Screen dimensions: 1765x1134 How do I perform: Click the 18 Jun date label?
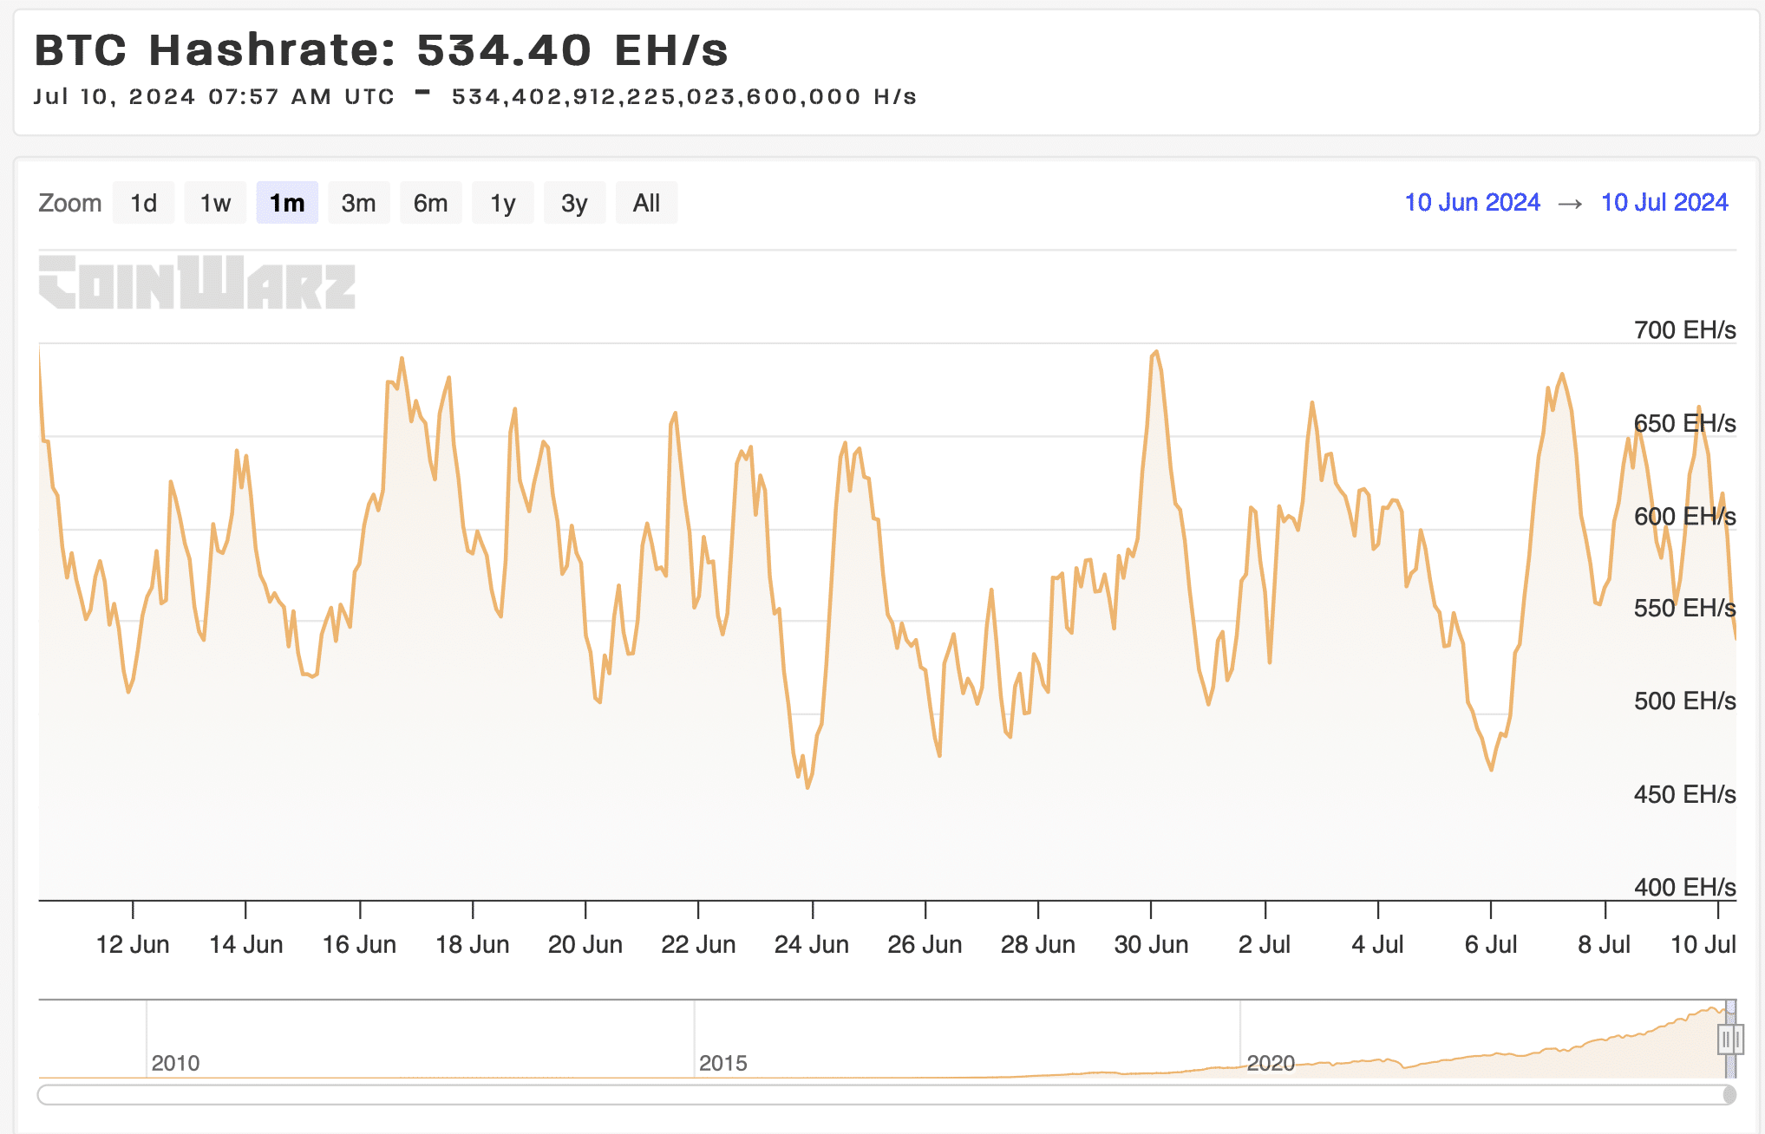pyautogui.click(x=473, y=944)
